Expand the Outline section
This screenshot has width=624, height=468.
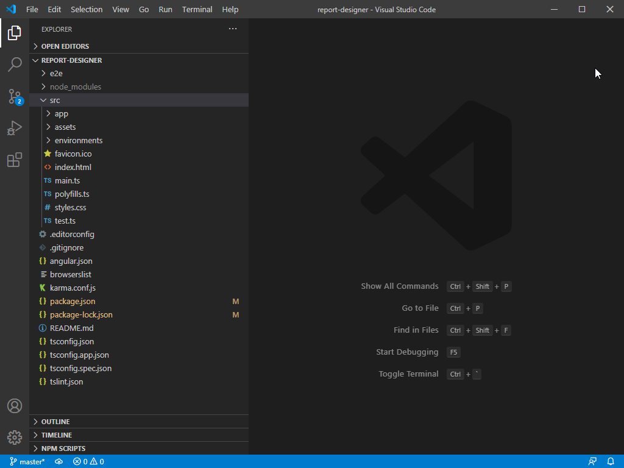tap(139, 422)
